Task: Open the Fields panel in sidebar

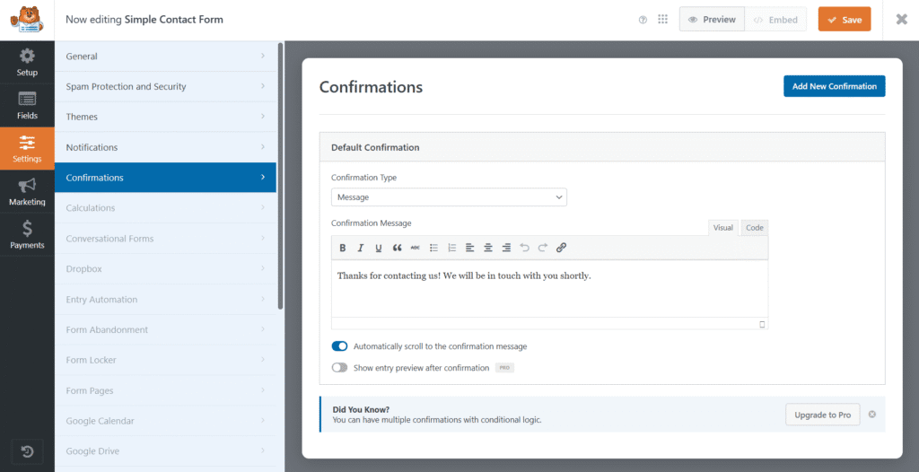Action: (x=27, y=105)
